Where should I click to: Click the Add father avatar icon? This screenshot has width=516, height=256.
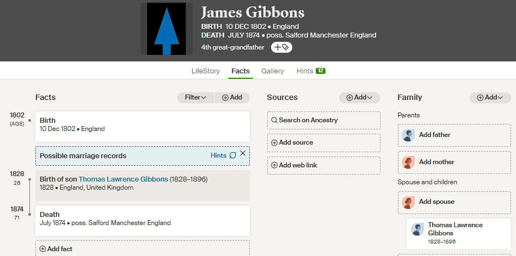point(408,135)
